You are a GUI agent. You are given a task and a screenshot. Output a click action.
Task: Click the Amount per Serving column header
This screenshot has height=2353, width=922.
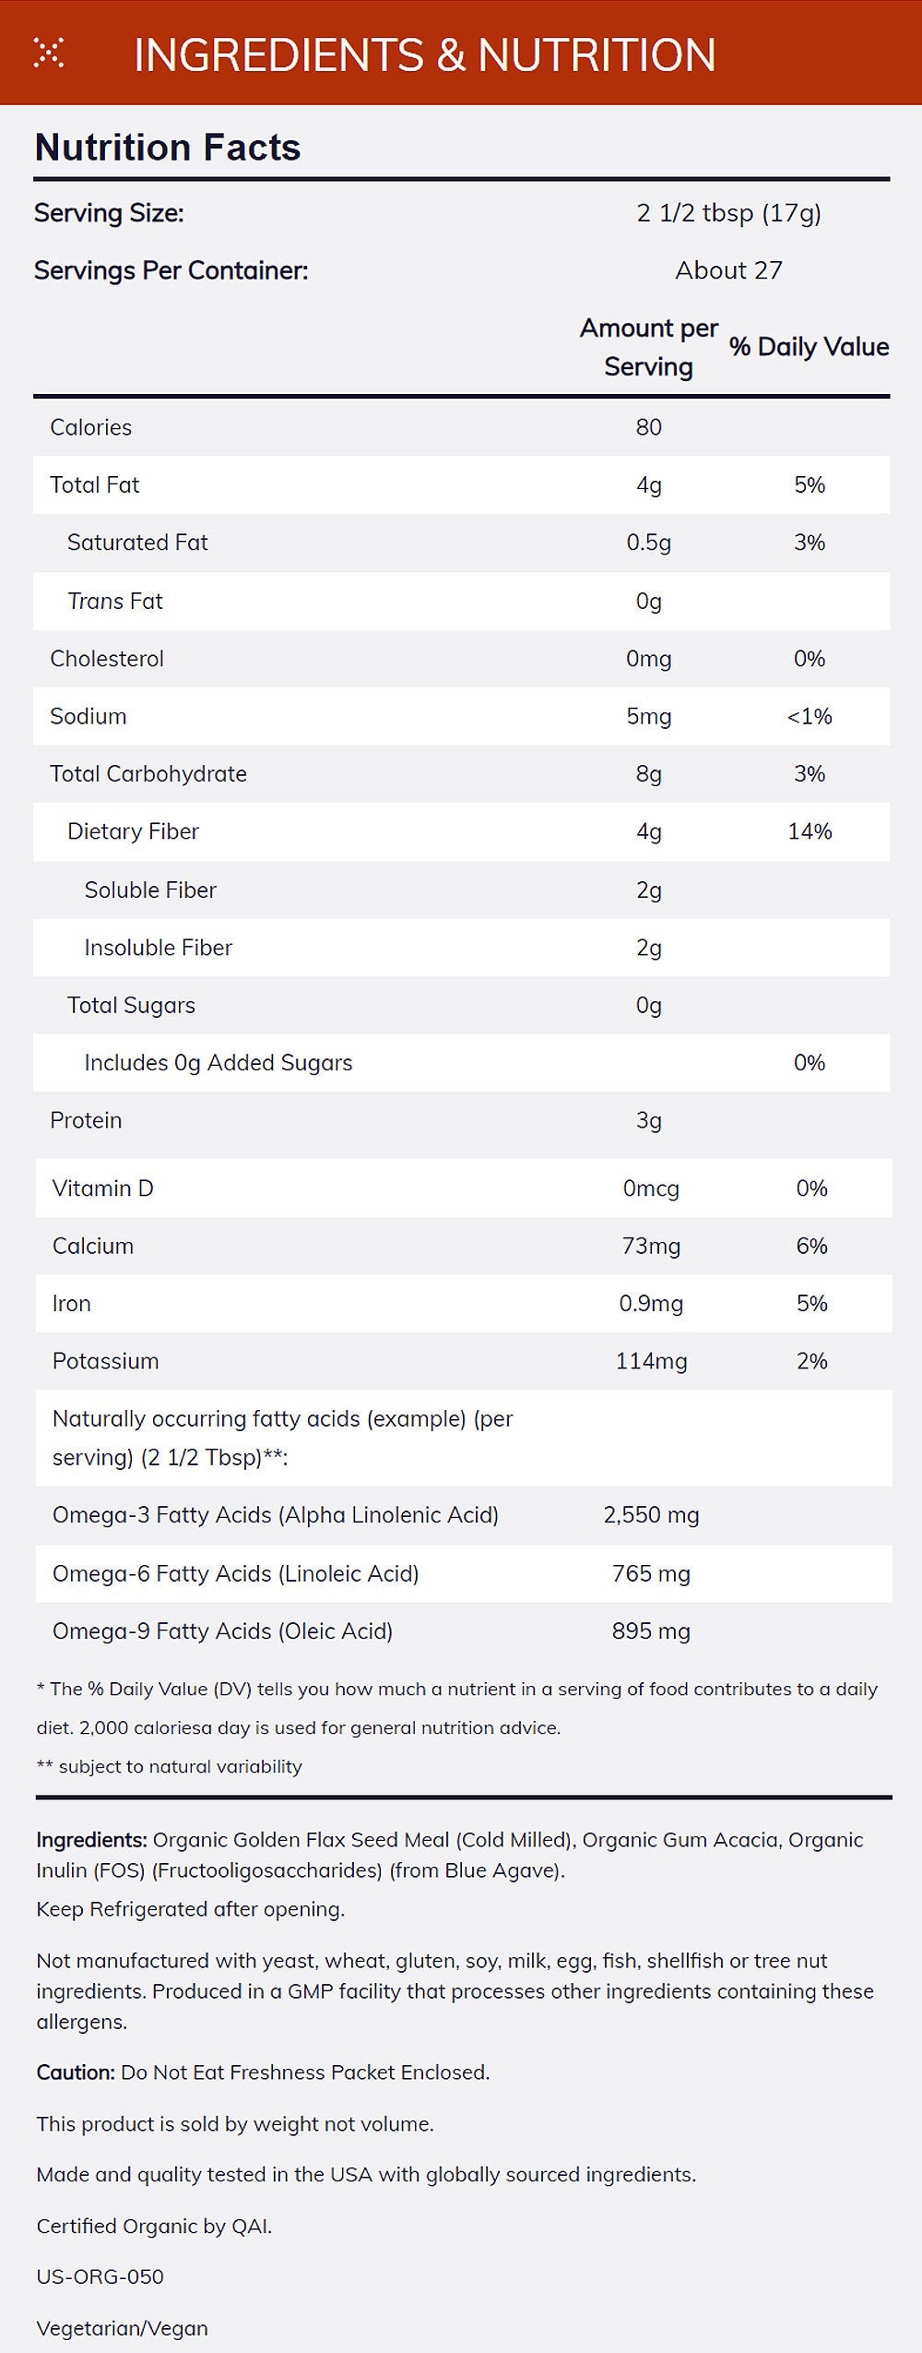tap(648, 347)
